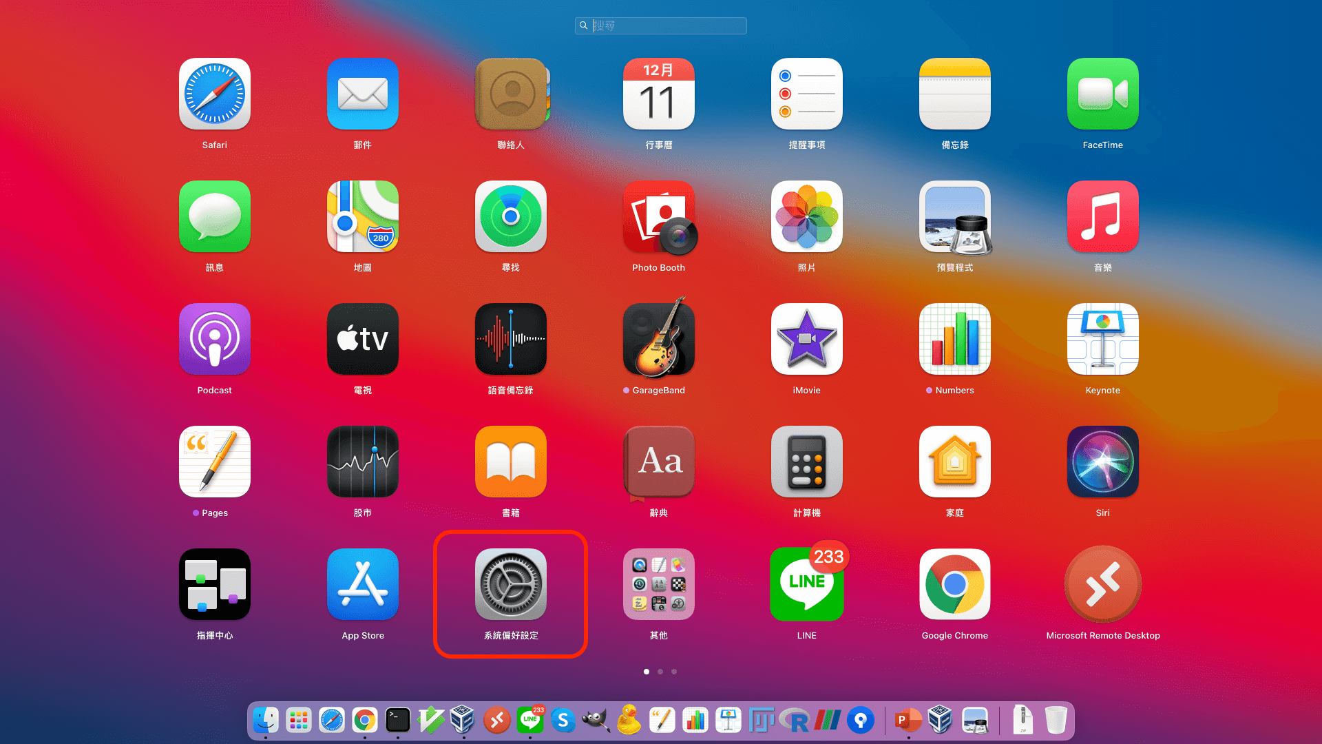
Task: Open Finder from the Dock
Action: pyautogui.click(x=266, y=721)
